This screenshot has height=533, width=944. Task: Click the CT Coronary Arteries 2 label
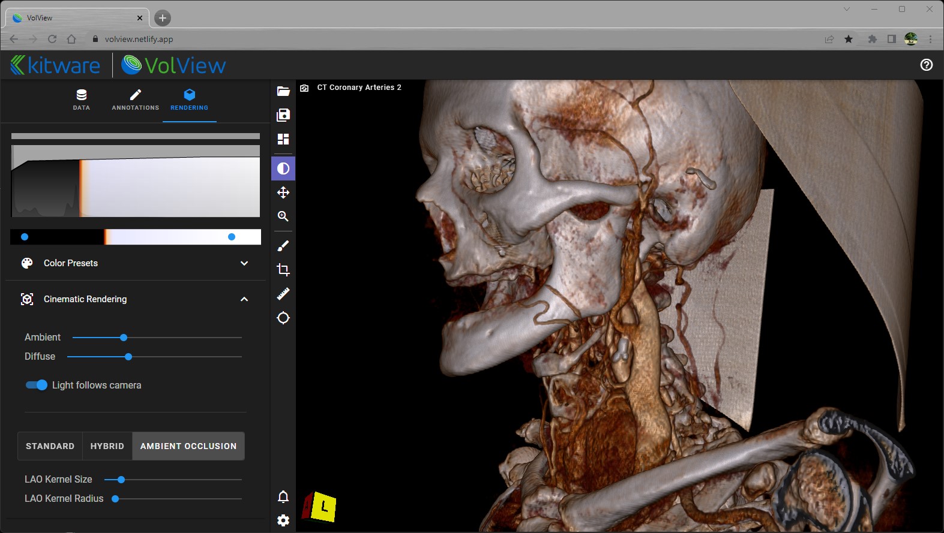(359, 88)
